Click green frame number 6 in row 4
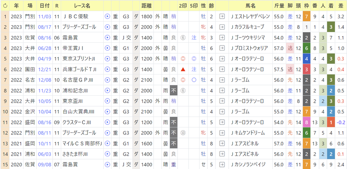The image size is (347, 169). tap(306, 48)
